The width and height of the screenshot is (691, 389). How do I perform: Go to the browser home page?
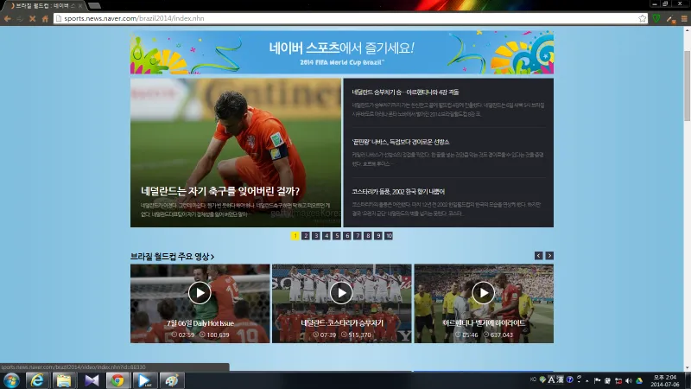(45, 18)
